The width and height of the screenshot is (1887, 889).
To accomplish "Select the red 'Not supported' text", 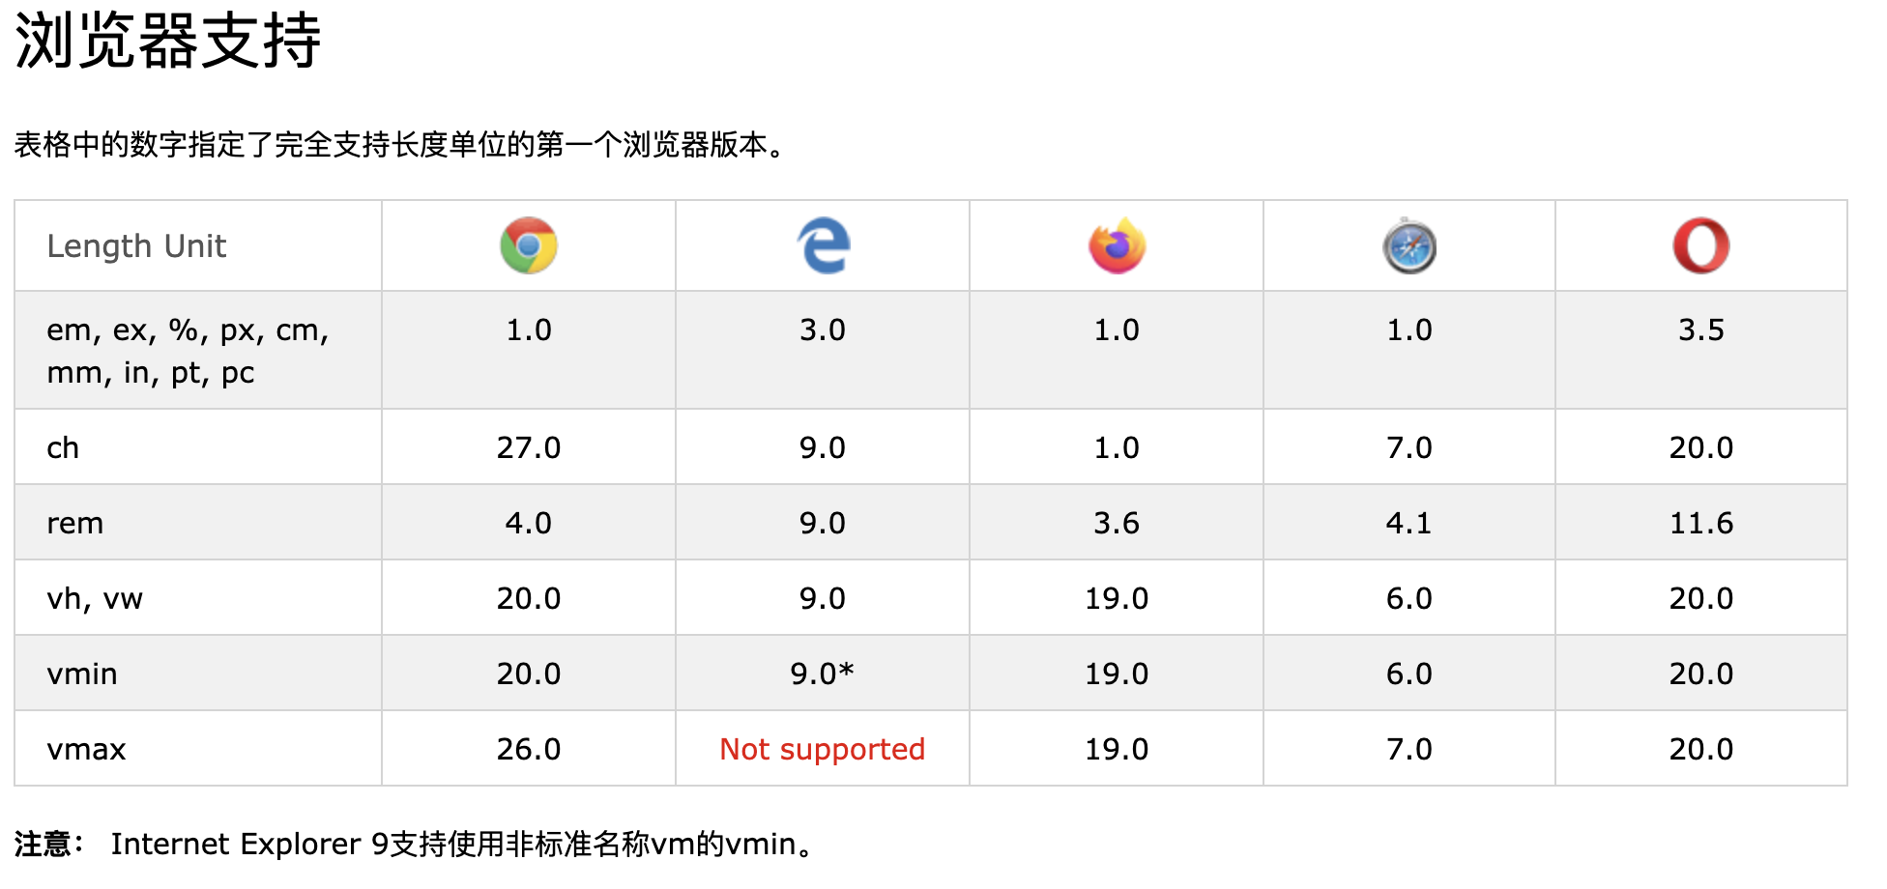I will (x=822, y=749).
